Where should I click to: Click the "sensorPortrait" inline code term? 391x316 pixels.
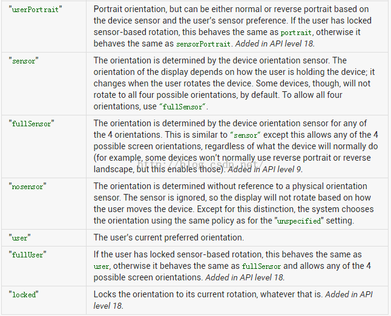tap(203, 45)
